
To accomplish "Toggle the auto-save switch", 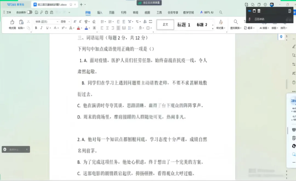I will [29, 12].
